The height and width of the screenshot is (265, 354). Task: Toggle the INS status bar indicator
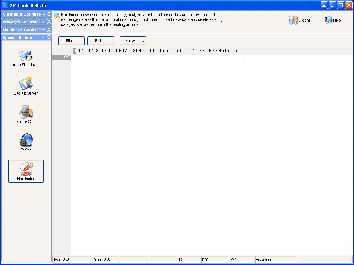point(215,259)
